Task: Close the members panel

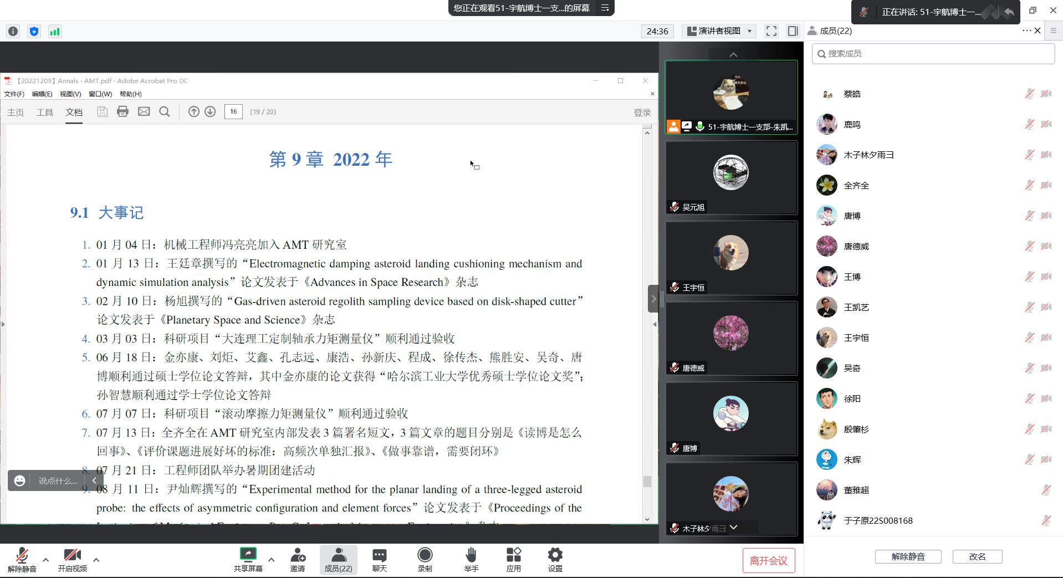Action: pyautogui.click(x=1038, y=30)
